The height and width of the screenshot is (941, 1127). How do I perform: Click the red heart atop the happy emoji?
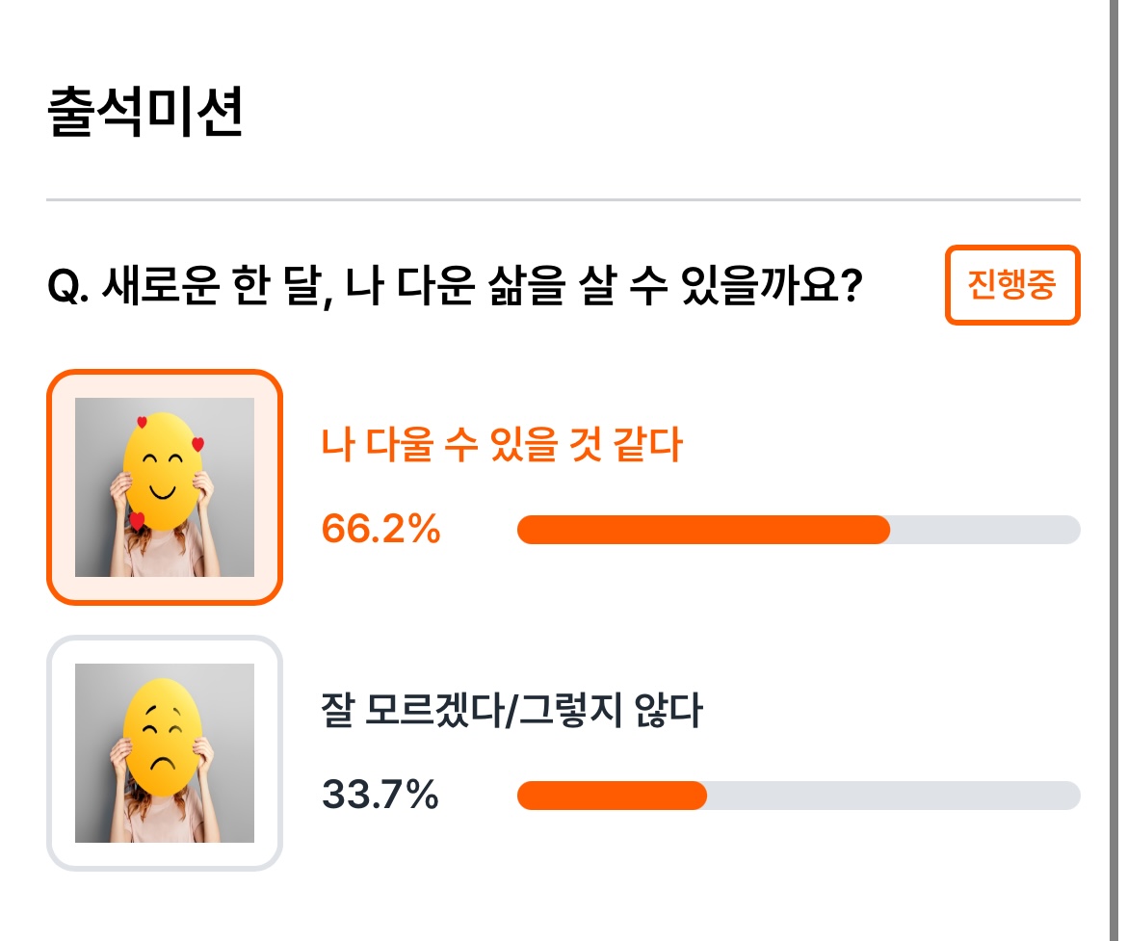click(142, 422)
